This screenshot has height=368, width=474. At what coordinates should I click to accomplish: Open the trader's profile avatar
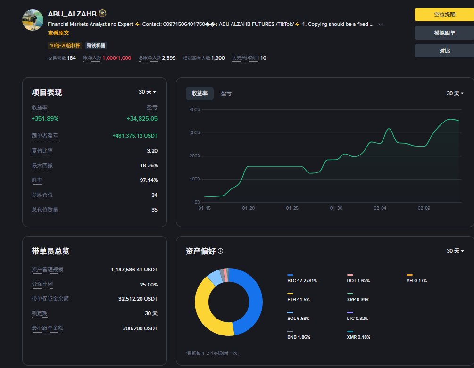coord(33,20)
